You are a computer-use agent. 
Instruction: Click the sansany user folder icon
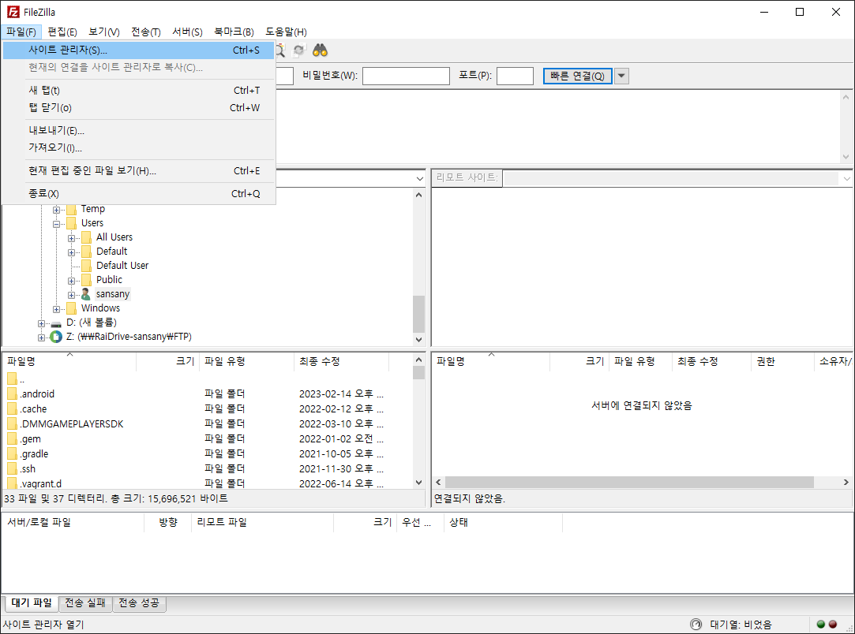pos(85,294)
